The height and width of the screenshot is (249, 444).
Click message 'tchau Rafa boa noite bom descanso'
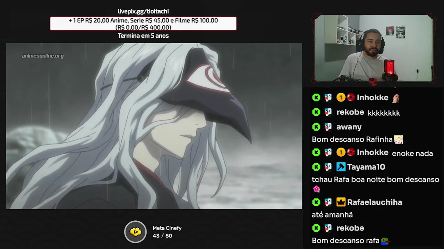[375, 180]
